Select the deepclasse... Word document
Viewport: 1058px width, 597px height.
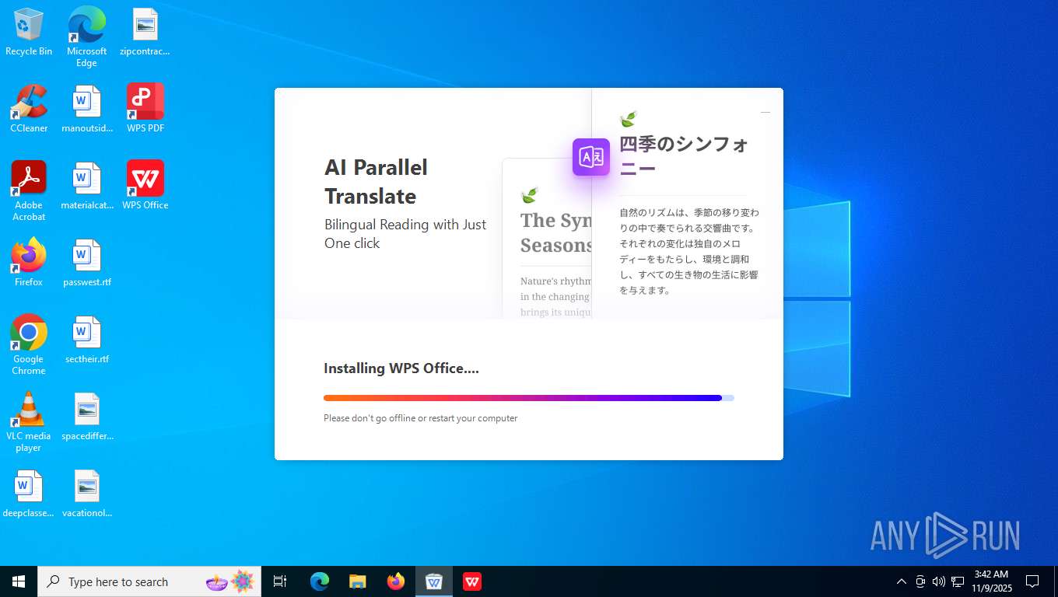pyautogui.click(x=29, y=494)
